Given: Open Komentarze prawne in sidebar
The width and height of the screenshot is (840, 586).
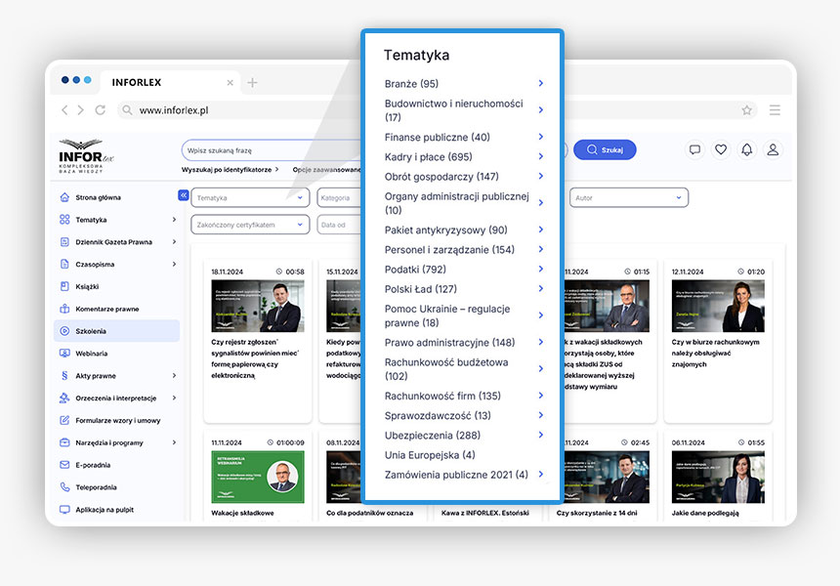Looking at the screenshot, I should pos(106,309).
